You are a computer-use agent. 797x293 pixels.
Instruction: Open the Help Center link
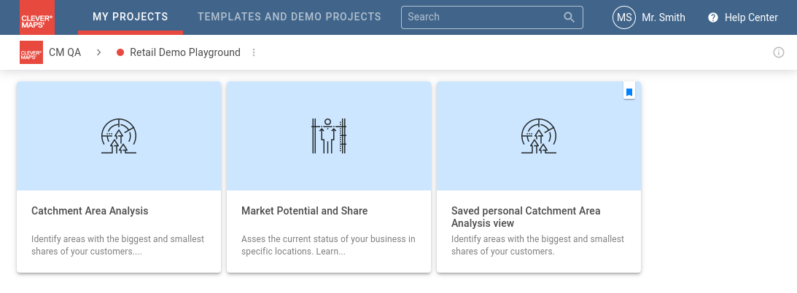point(751,17)
